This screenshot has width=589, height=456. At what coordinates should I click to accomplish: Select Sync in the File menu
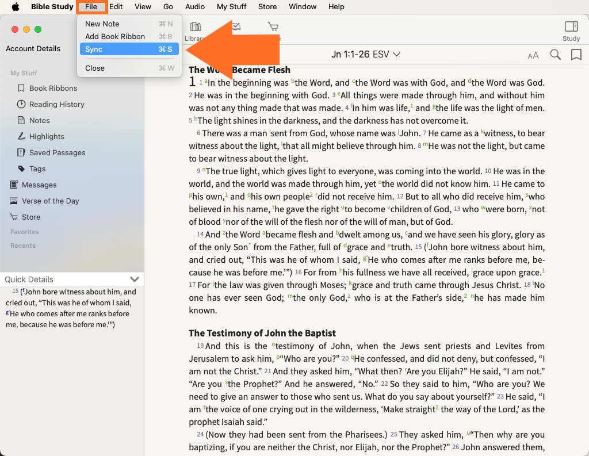(129, 49)
